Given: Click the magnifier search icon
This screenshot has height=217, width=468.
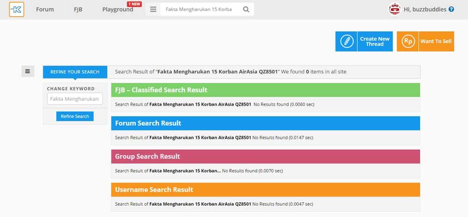Looking at the screenshot, I should pos(246,9).
